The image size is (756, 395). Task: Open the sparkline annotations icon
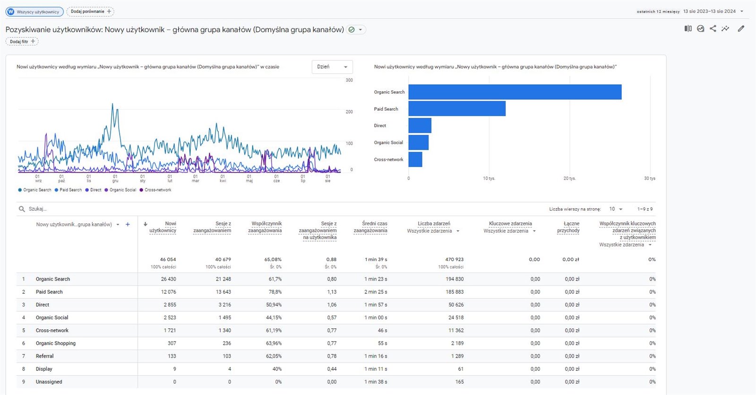click(x=725, y=29)
